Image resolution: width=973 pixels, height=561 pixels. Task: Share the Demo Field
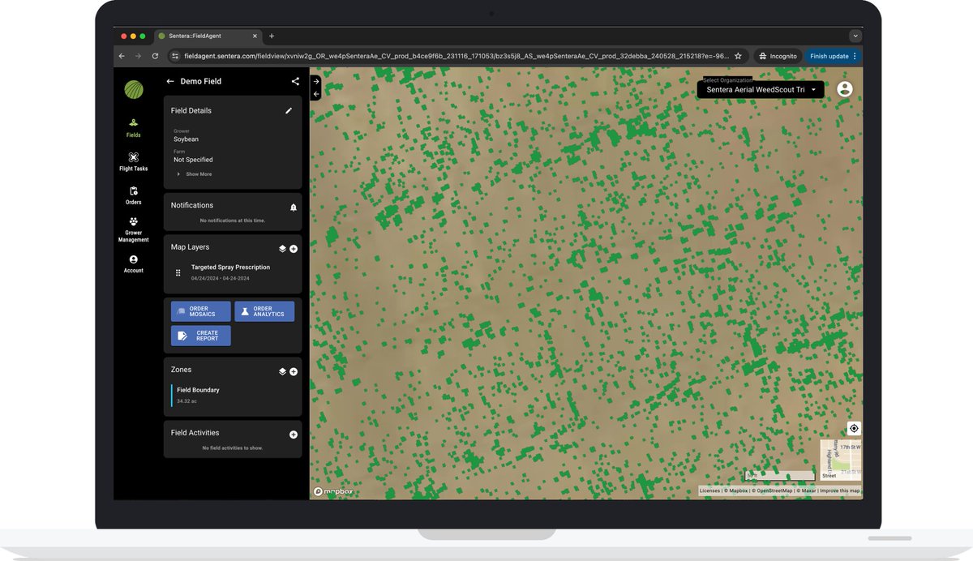(295, 81)
